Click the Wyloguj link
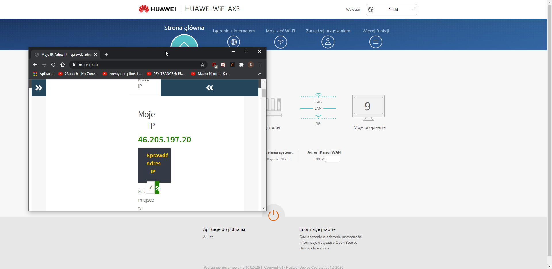Screen dimensions: 552x269 point(353,9)
